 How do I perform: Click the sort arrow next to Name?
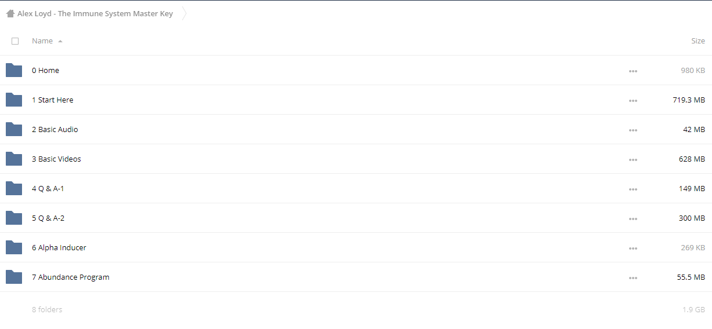(x=60, y=41)
